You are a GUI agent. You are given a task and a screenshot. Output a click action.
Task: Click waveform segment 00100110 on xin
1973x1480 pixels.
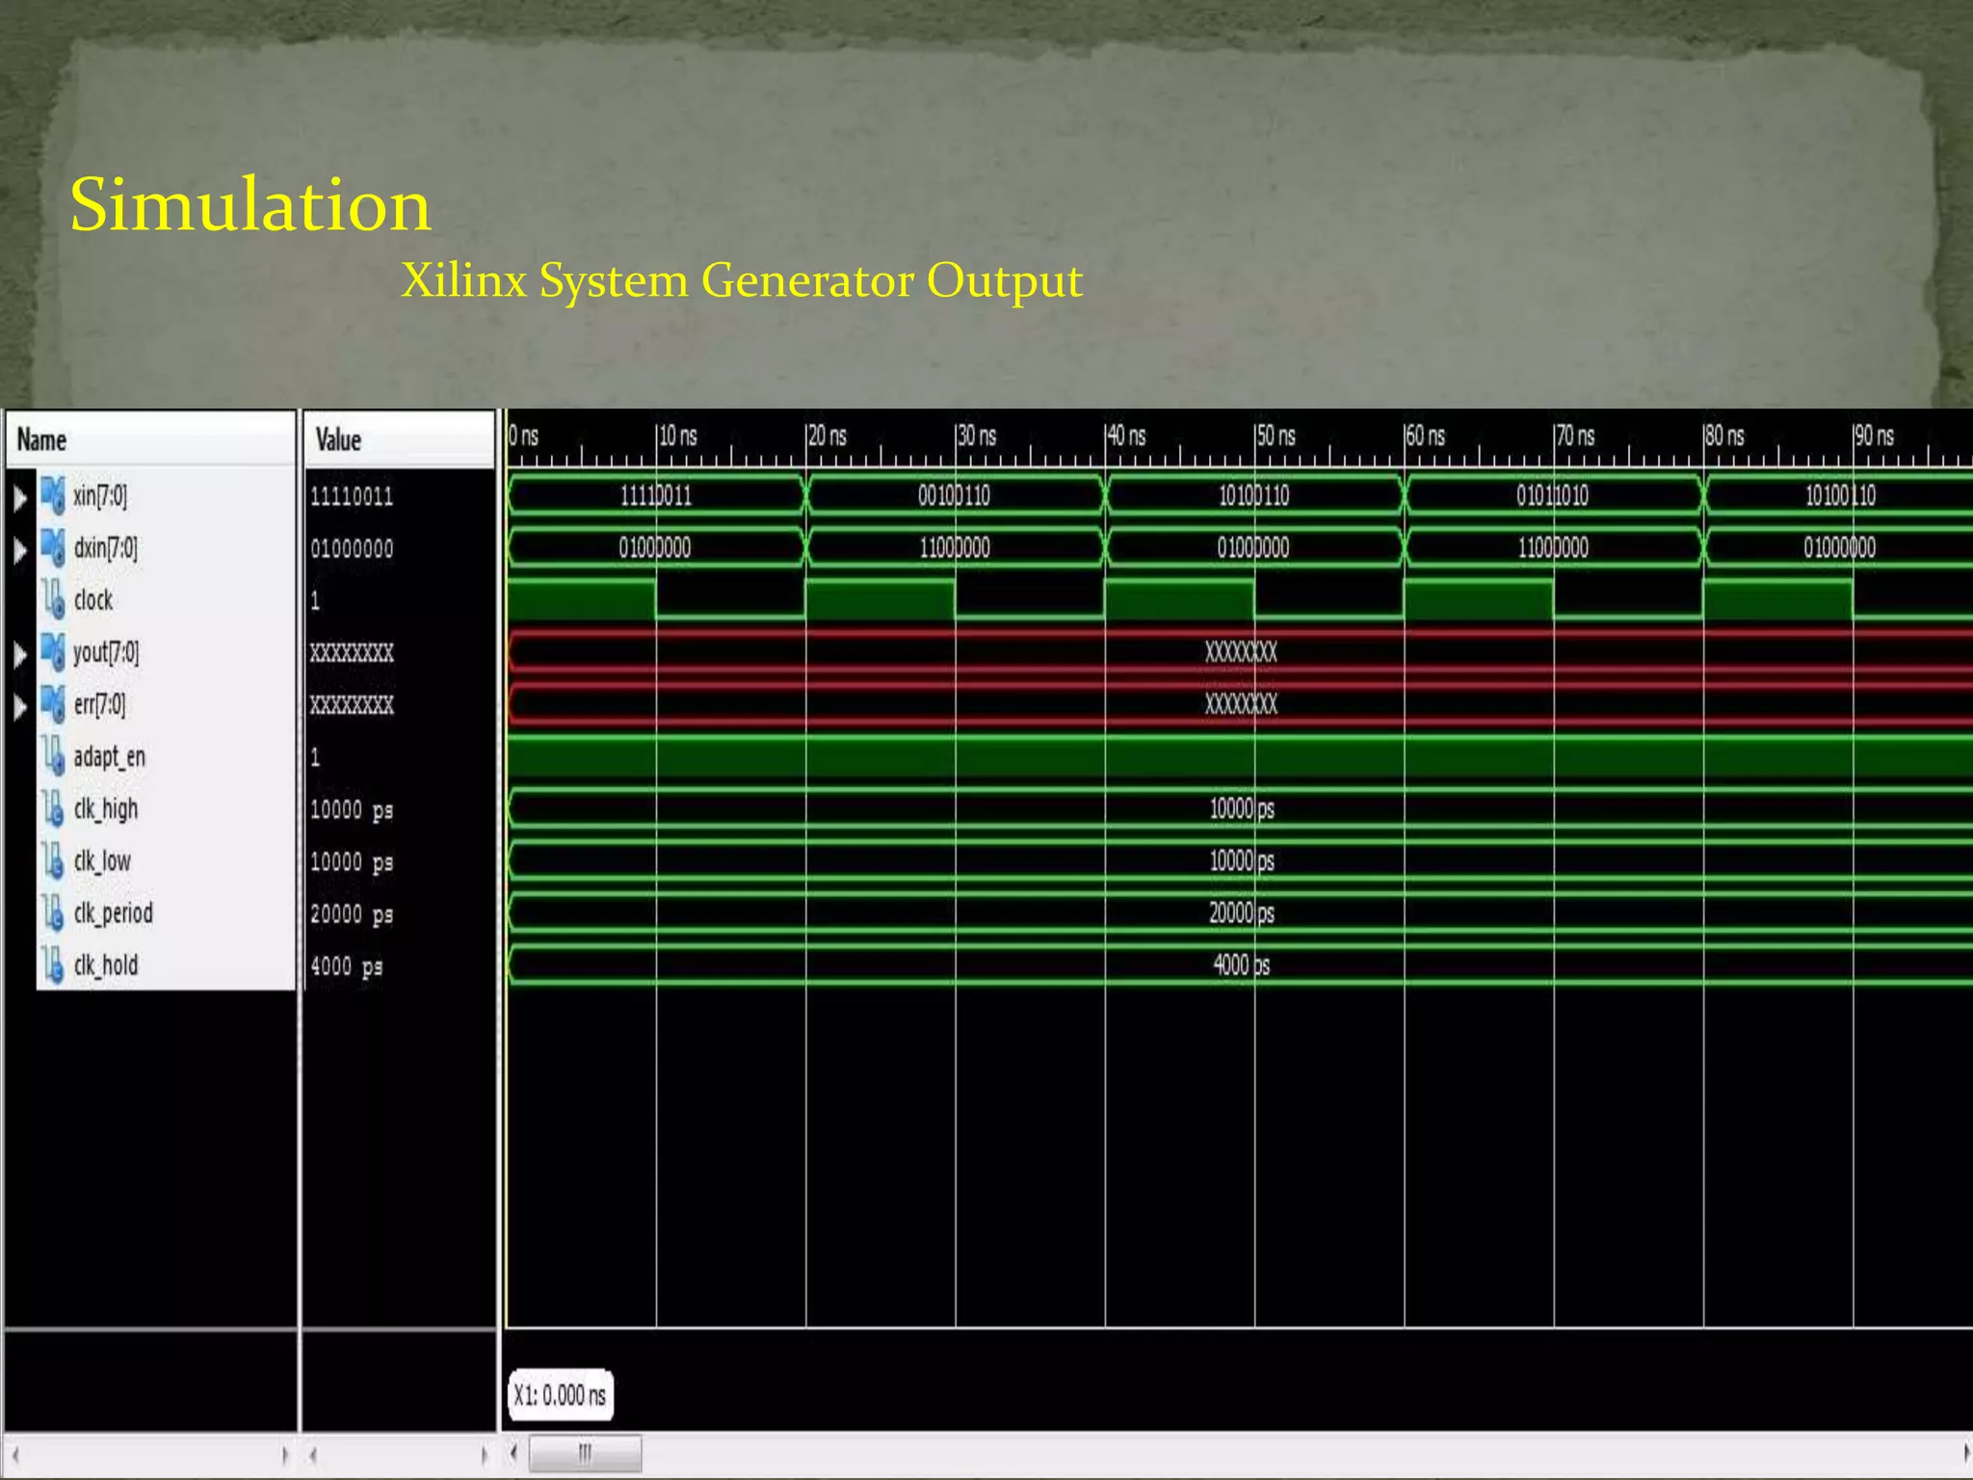954,496
